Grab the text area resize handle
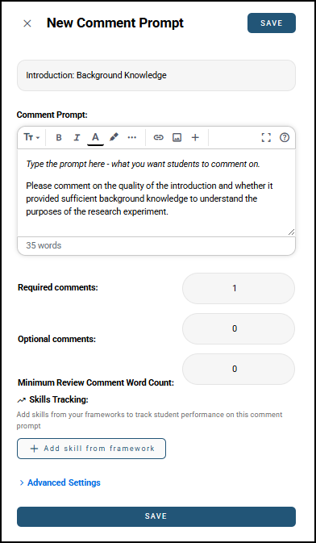Screen dimensions: 316x543 (x=292, y=232)
